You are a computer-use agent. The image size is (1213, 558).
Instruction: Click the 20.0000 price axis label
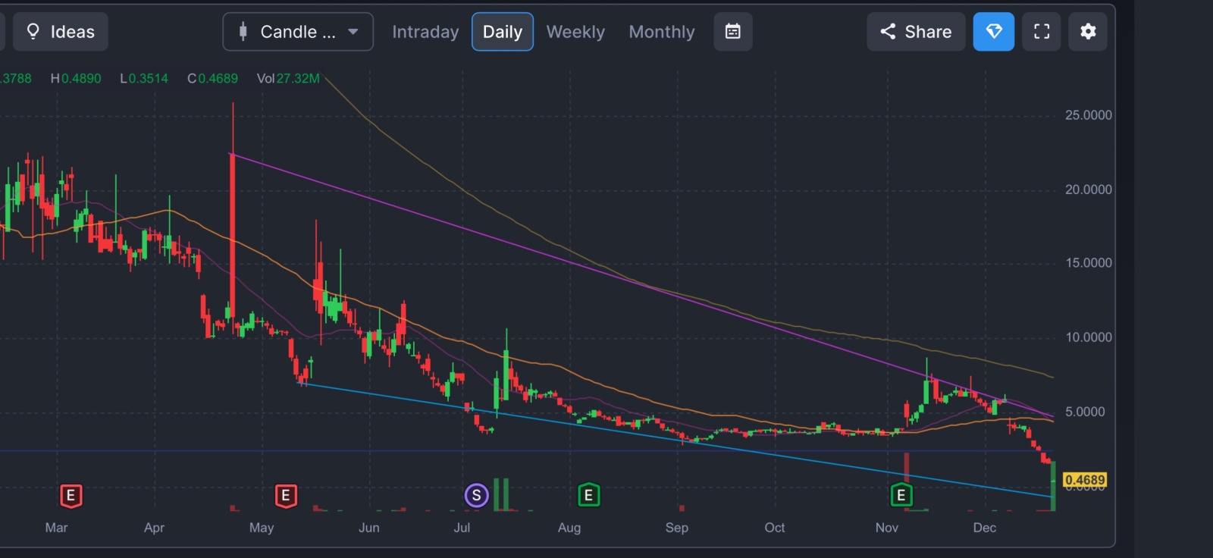(1088, 190)
